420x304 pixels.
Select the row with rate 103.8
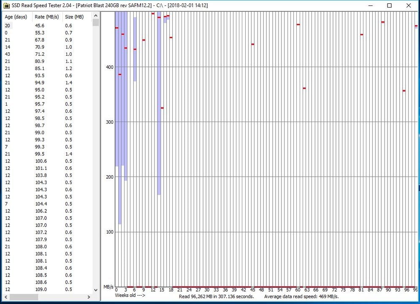click(47, 175)
